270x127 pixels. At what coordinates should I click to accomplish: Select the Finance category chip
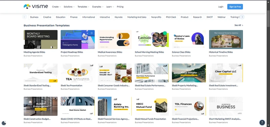pyautogui.click(x=74, y=17)
